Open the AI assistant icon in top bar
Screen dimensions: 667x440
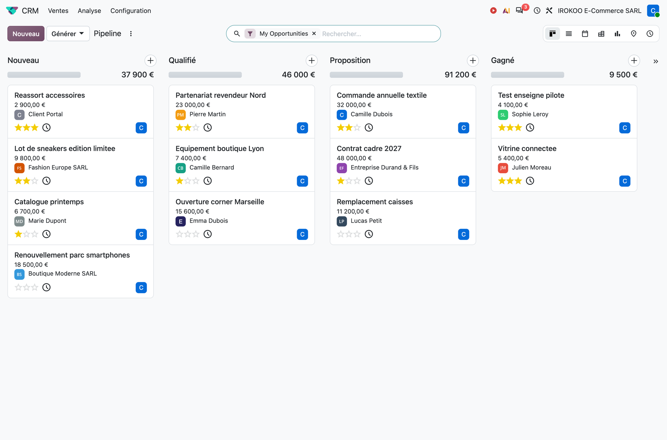(x=507, y=10)
